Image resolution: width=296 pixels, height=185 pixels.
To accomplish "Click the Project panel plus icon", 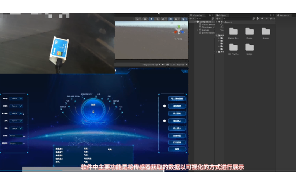I will click(218, 18).
